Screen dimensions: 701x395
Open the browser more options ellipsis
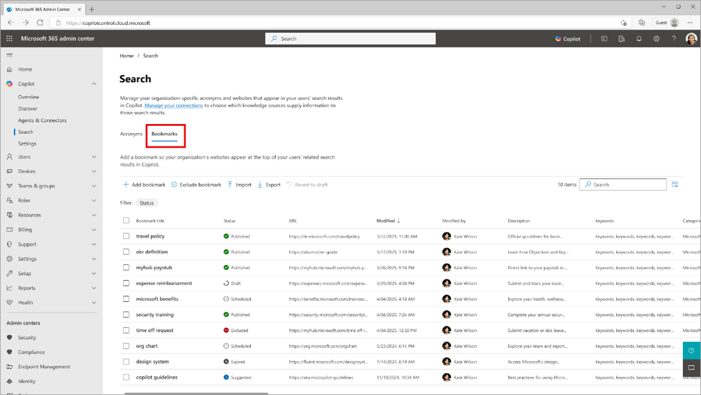[690, 23]
